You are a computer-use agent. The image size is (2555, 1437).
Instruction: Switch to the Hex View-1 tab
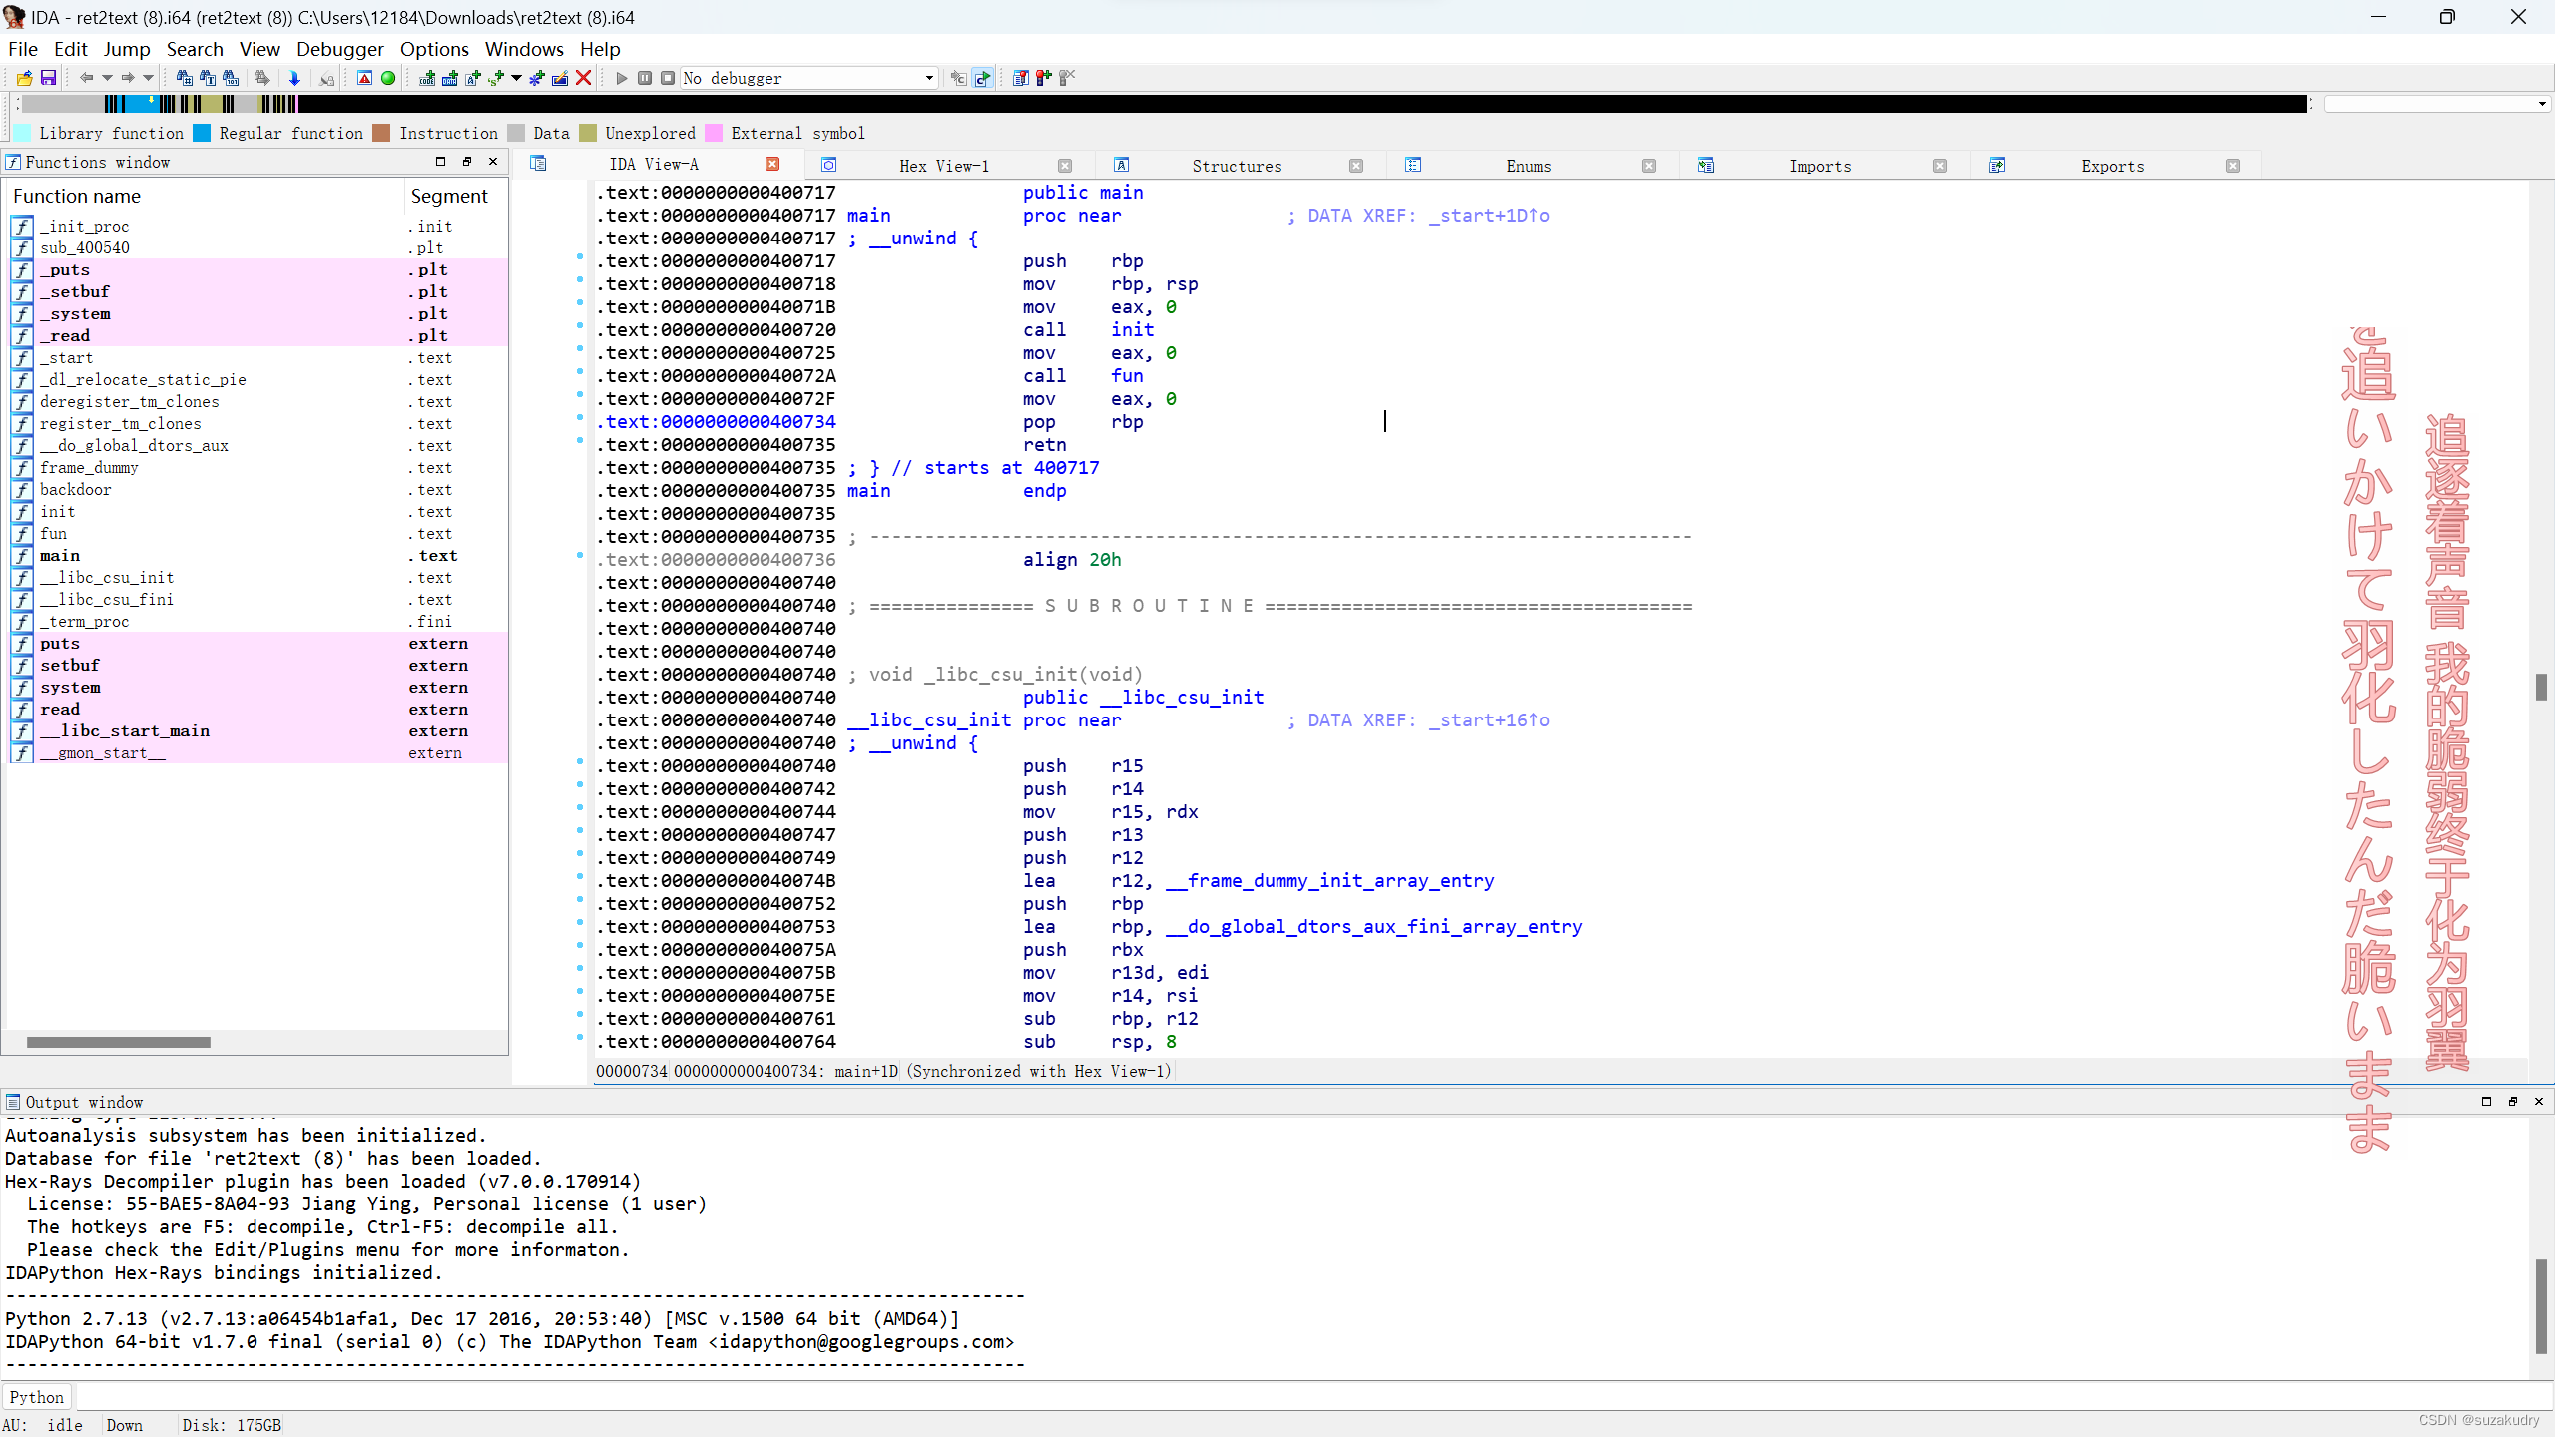(943, 166)
